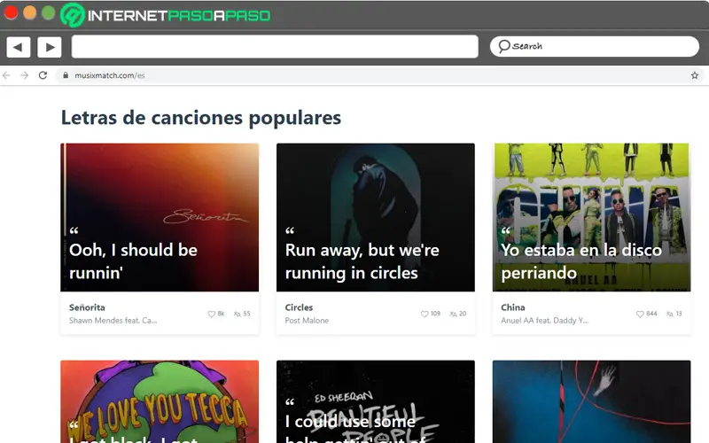This screenshot has height=443, width=709.
Task: Open Ed Sheeran Beautiful People card
Action: (376, 401)
